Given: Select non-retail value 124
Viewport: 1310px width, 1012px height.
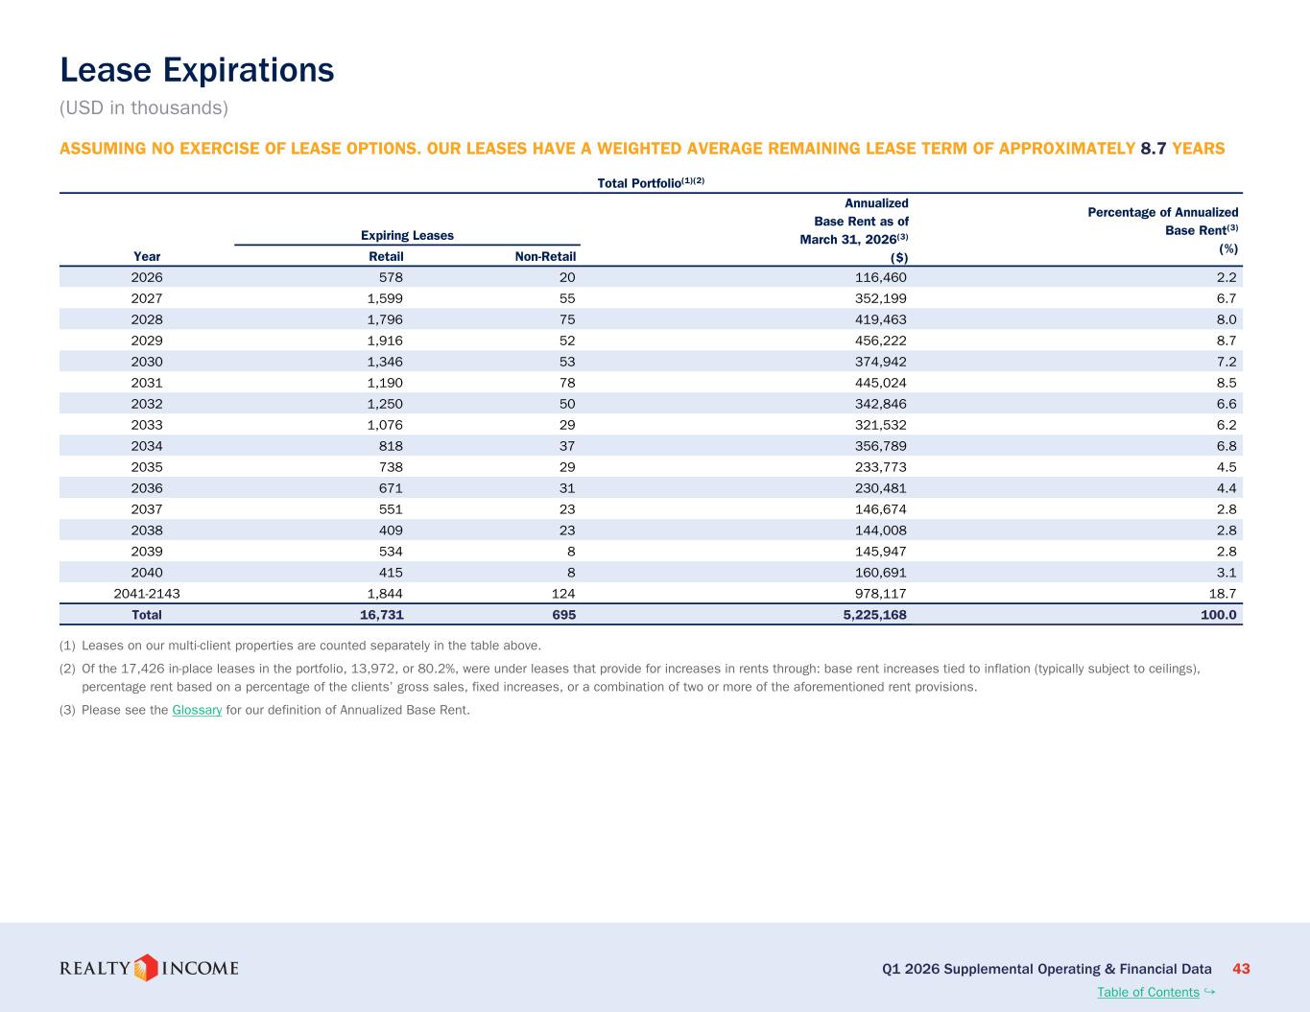Looking at the screenshot, I should [562, 594].
